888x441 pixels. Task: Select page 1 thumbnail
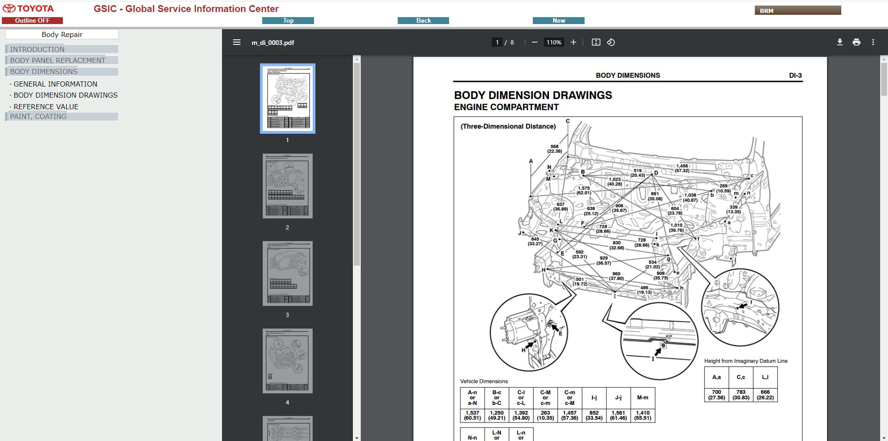point(288,99)
